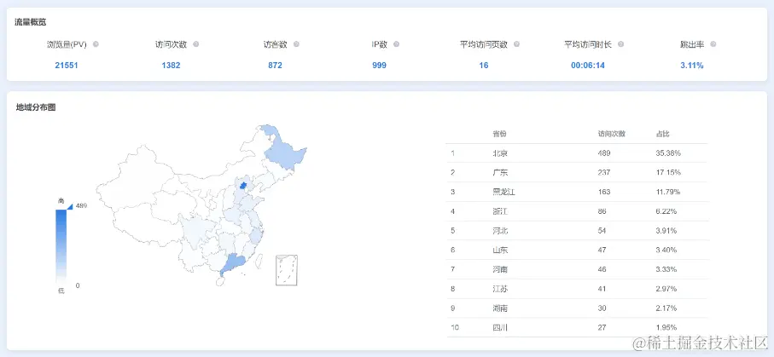Select the 北京 row in the province table
Image resolution: width=774 pixels, height=357 pixels.
coord(577,153)
